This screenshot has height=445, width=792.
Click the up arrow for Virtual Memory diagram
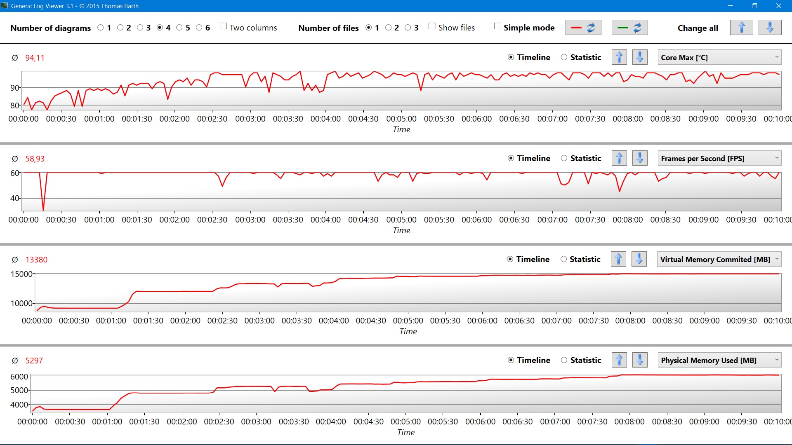pyautogui.click(x=618, y=259)
